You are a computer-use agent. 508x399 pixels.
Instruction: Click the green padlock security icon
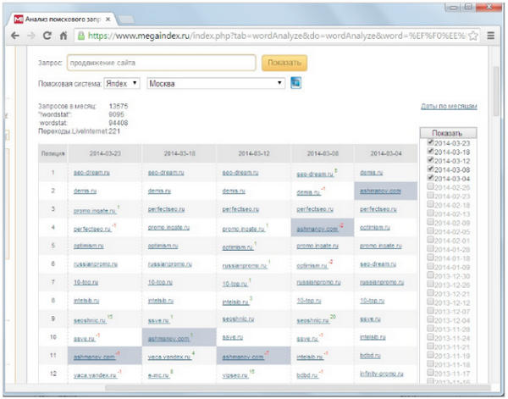[x=81, y=36]
